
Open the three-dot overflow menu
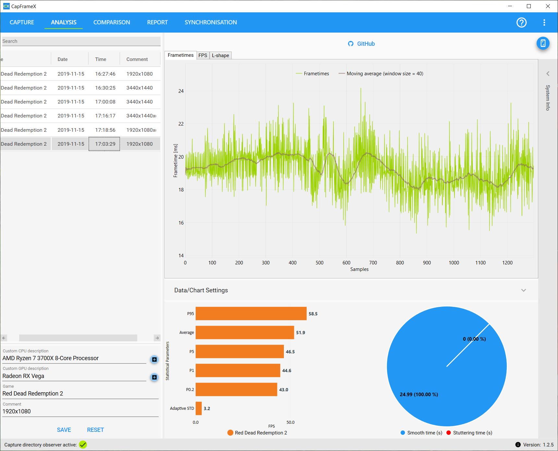tap(544, 22)
